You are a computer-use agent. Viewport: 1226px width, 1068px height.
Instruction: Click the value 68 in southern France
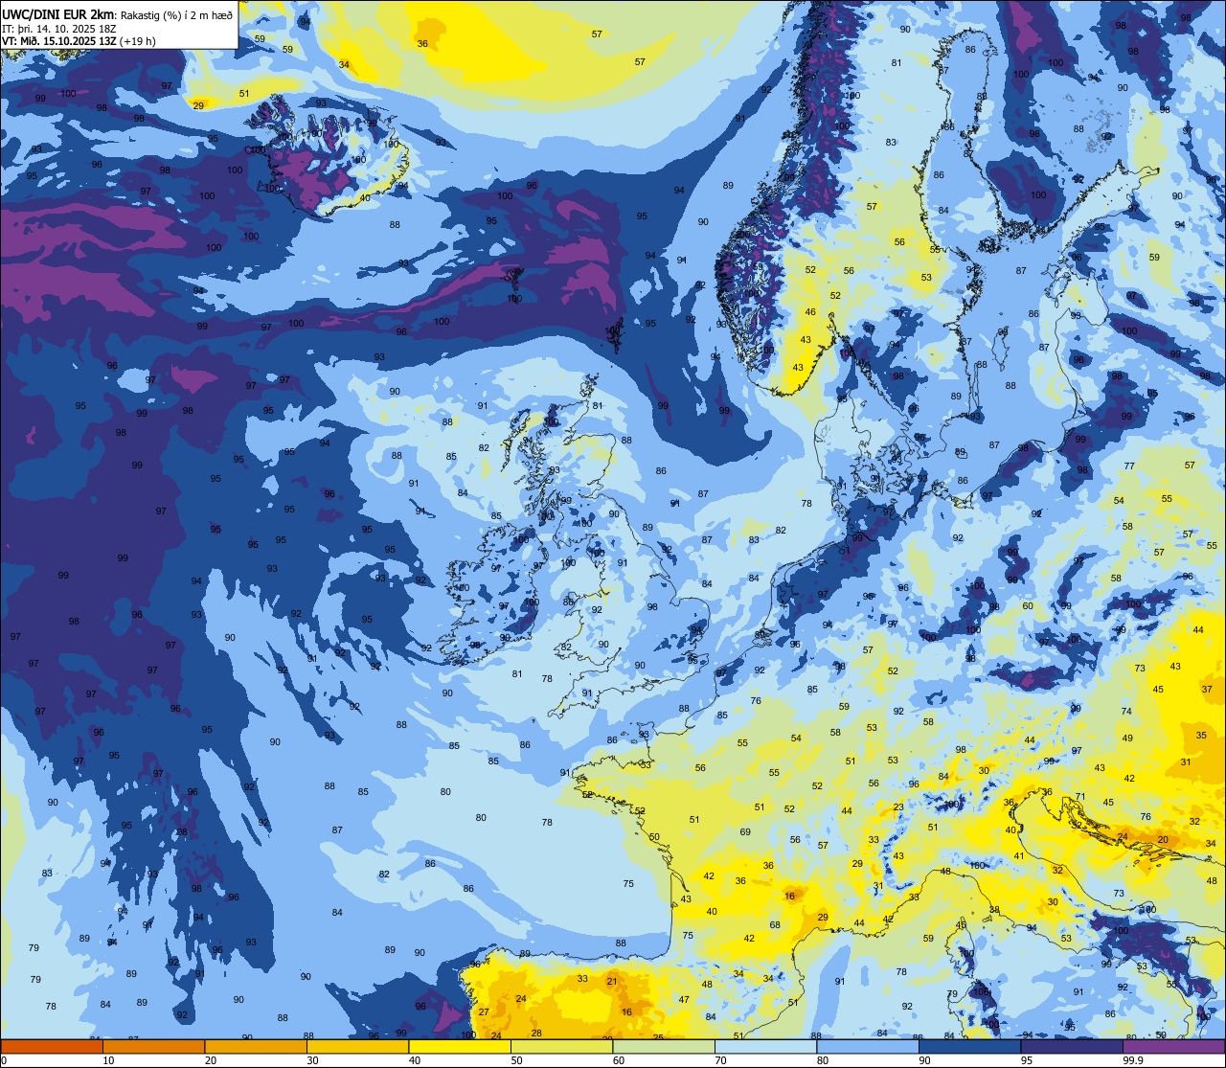[x=775, y=924]
